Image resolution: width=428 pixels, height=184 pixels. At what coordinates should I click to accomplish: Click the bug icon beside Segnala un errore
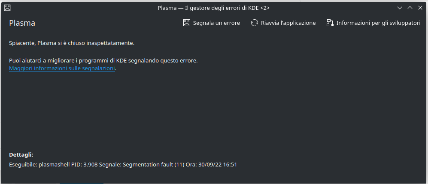186,23
